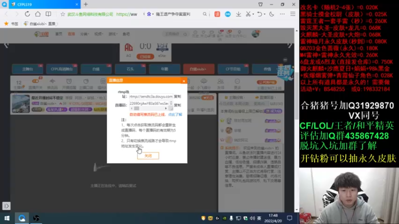Image resolution: width=399 pixels, height=224 pixels.
Task: Click the 直播码 horizontal scrollbar thumb
Action: click(137, 109)
